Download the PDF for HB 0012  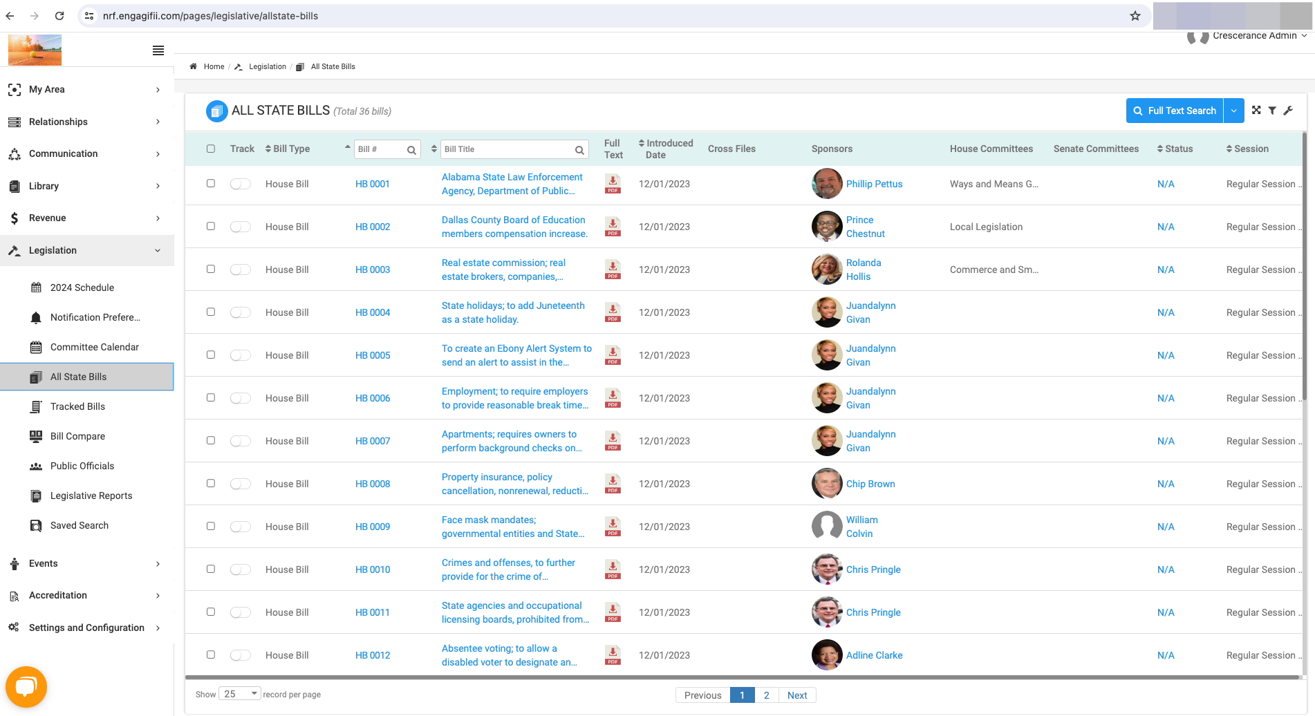(613, 655)
